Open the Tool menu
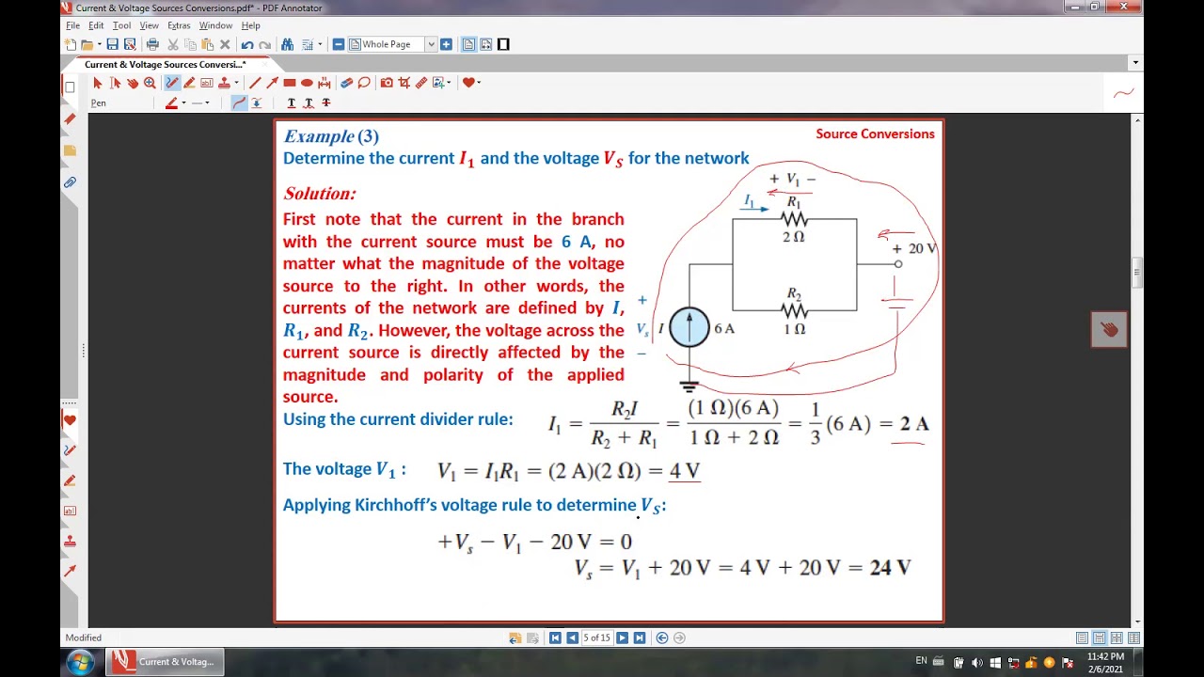Image resolution: width=1204 pixels, height=677 pixels. pos(121,25)
